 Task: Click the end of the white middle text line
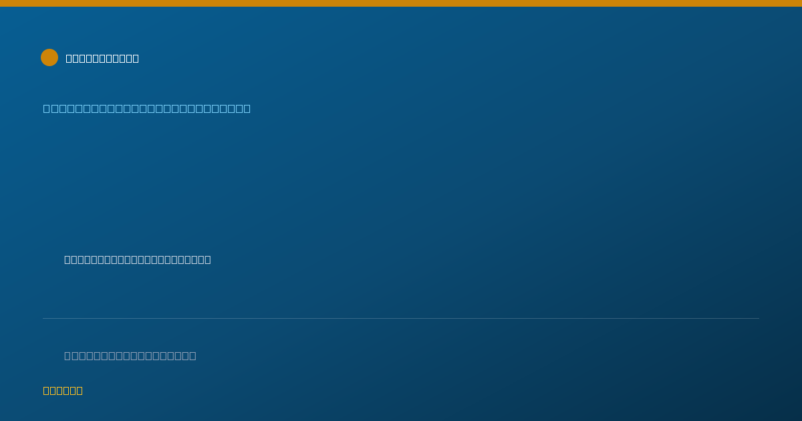click(208, 259)
